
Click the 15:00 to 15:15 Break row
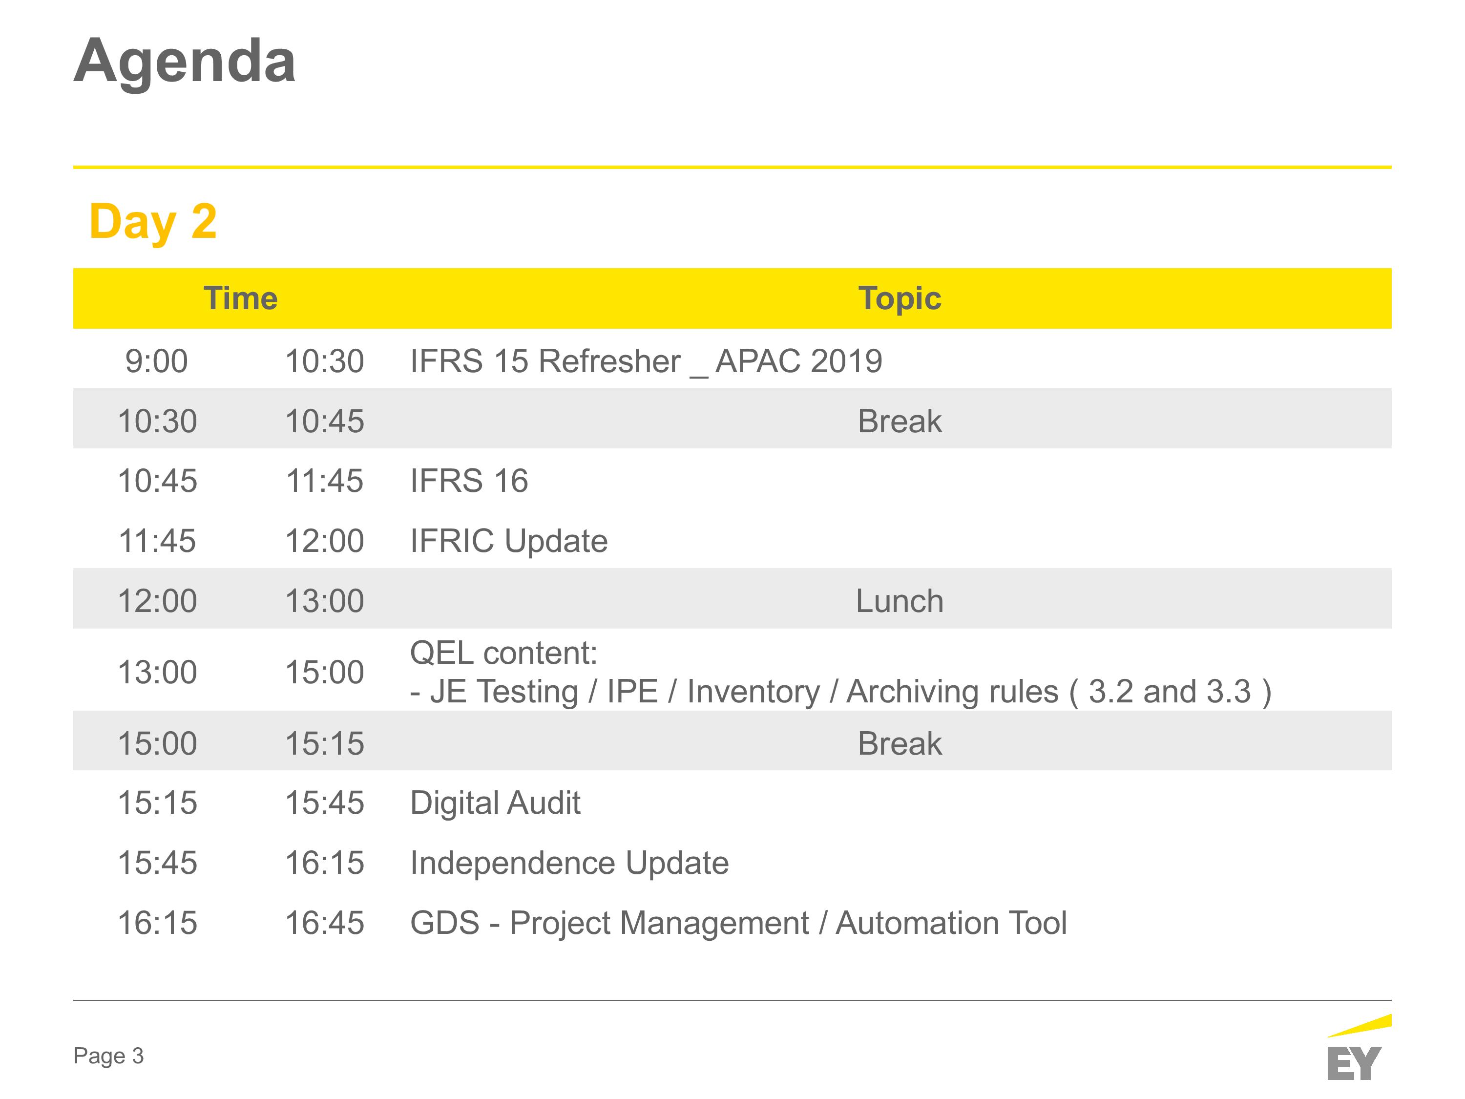(732, 740)
